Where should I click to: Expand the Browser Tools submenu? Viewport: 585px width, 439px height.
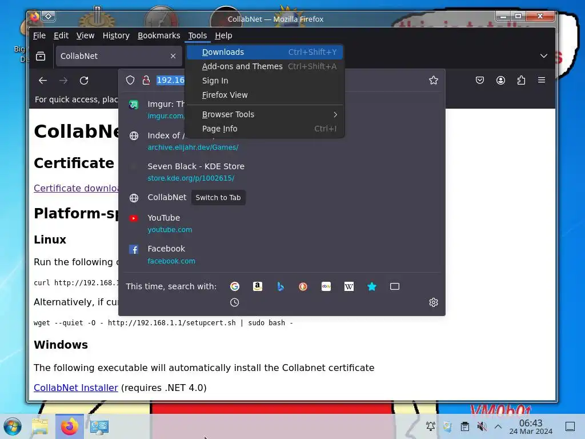pos(265,114)
